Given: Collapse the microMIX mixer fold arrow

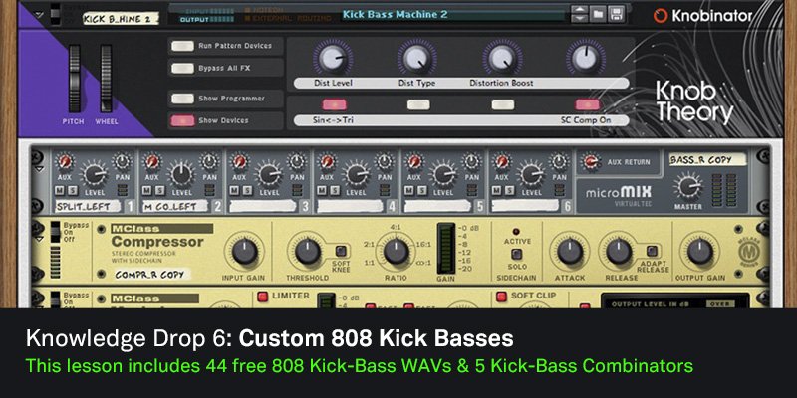Looking at the screenshot, I should point(39,169).
